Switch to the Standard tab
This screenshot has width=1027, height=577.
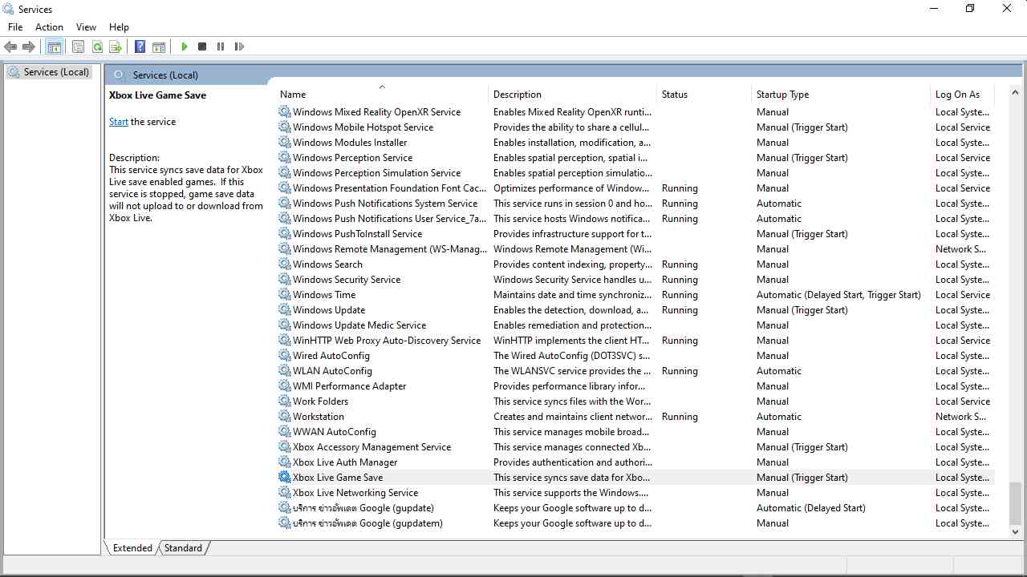tap(184, 548)
